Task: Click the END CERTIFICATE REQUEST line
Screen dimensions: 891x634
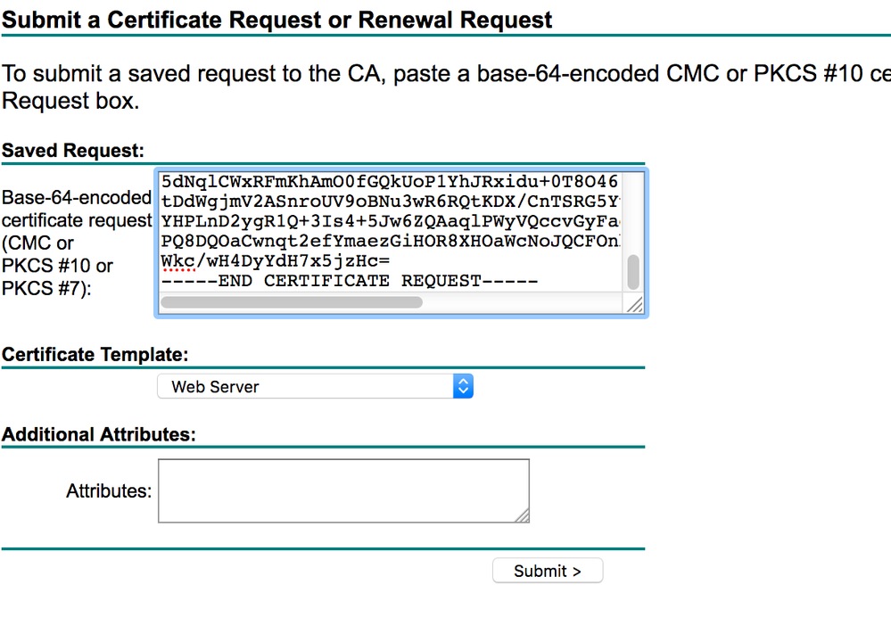Action: [350, 281]
